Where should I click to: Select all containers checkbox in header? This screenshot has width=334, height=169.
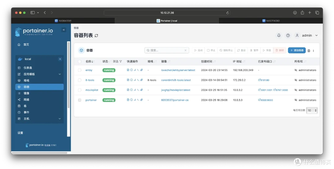79,61
